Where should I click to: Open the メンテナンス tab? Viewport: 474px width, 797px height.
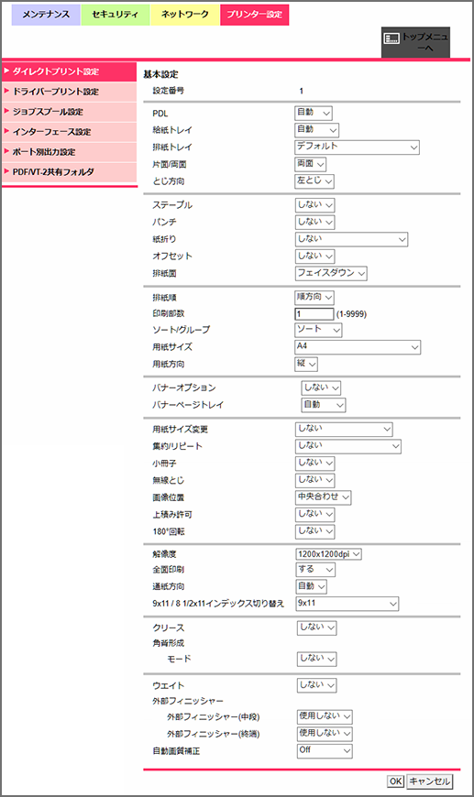(x=46, y=15)
